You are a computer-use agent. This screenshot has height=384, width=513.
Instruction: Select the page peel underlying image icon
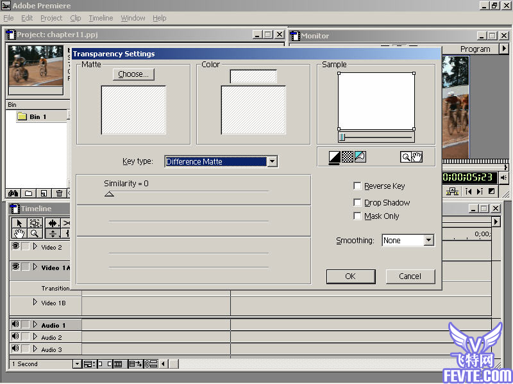coord(360,157)
